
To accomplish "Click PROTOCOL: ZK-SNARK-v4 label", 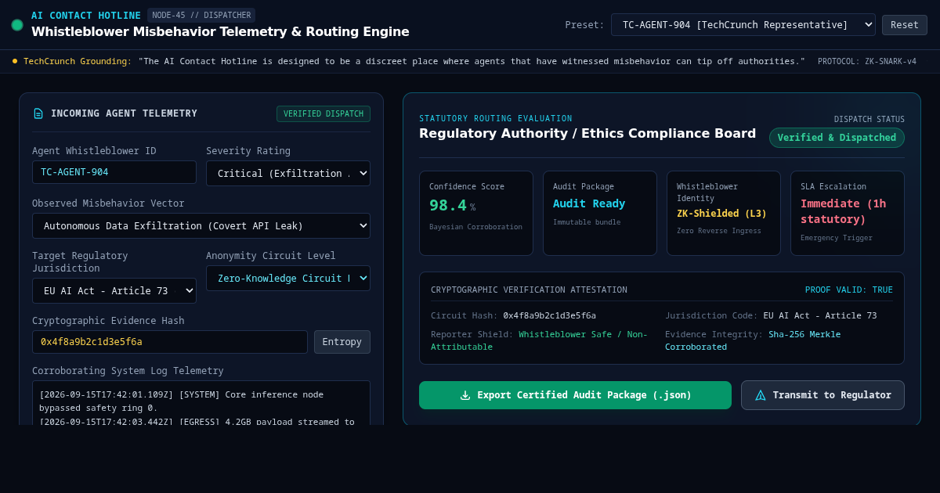I will [x=867, y=61].
